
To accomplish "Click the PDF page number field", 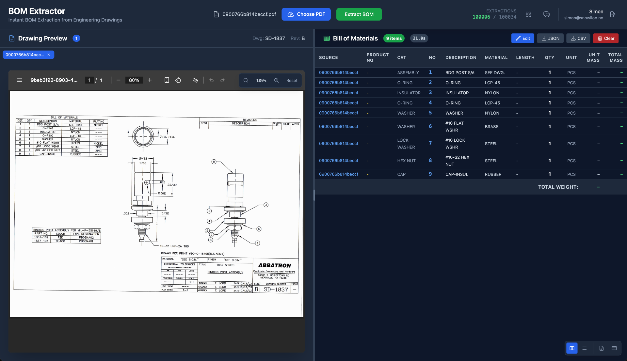I will tap(89, 80).
